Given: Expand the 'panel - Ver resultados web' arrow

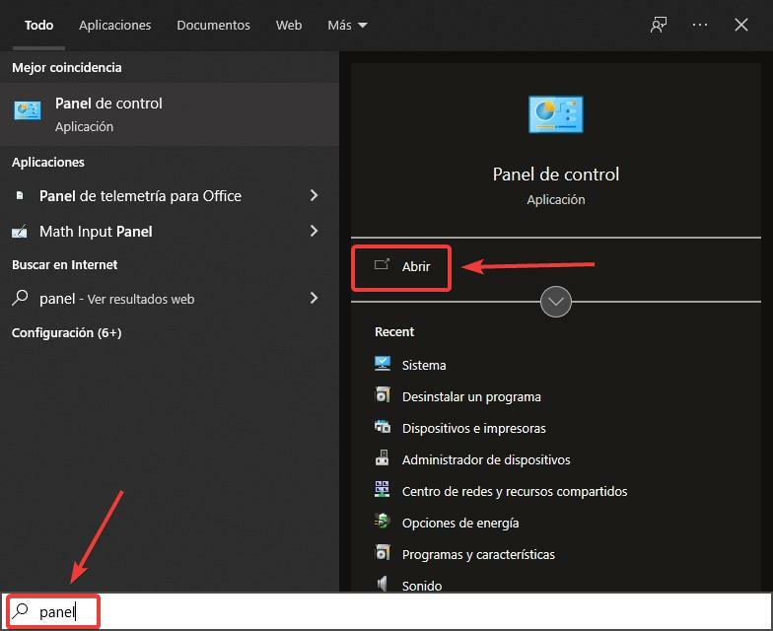Looking at the screenshot, I should point(314,298).
